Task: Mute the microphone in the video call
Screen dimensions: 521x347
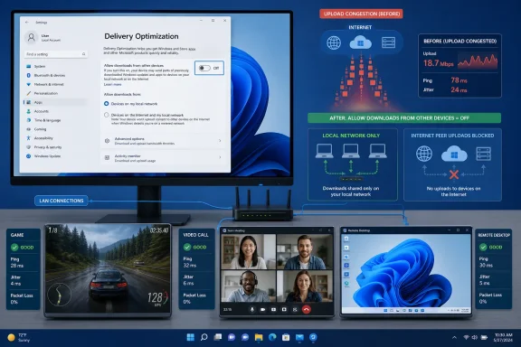Action: (252, 309)
